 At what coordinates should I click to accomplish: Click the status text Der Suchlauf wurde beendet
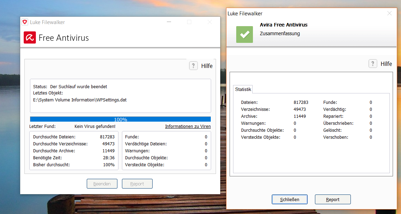[x=78, y=87]
